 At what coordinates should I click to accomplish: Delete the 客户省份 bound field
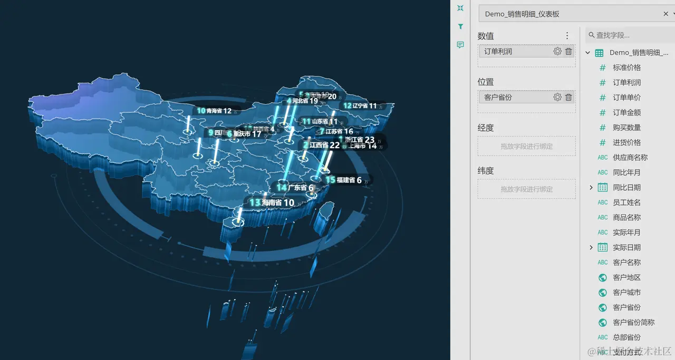[568, 97]
